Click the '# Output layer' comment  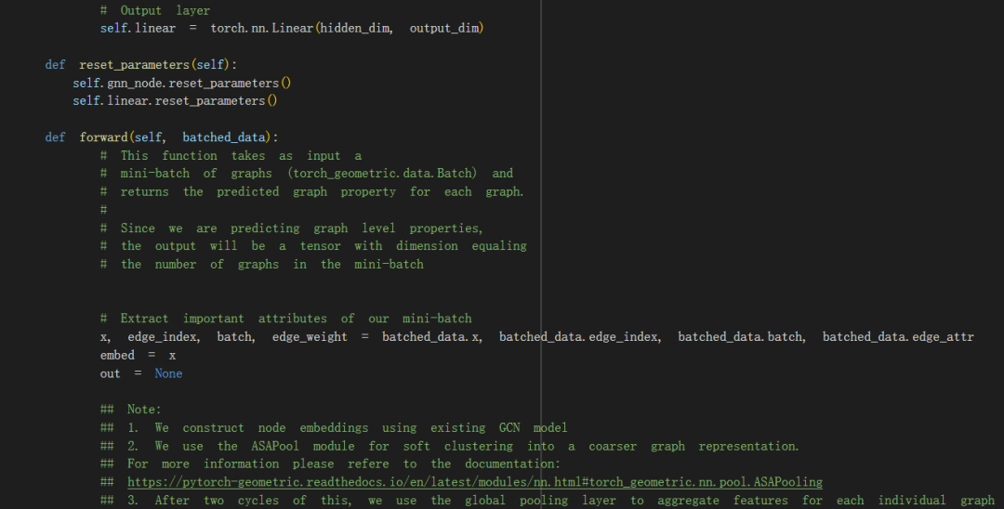(155, 10)
